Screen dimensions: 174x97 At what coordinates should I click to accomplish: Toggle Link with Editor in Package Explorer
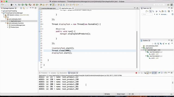(x=24, y=8)
